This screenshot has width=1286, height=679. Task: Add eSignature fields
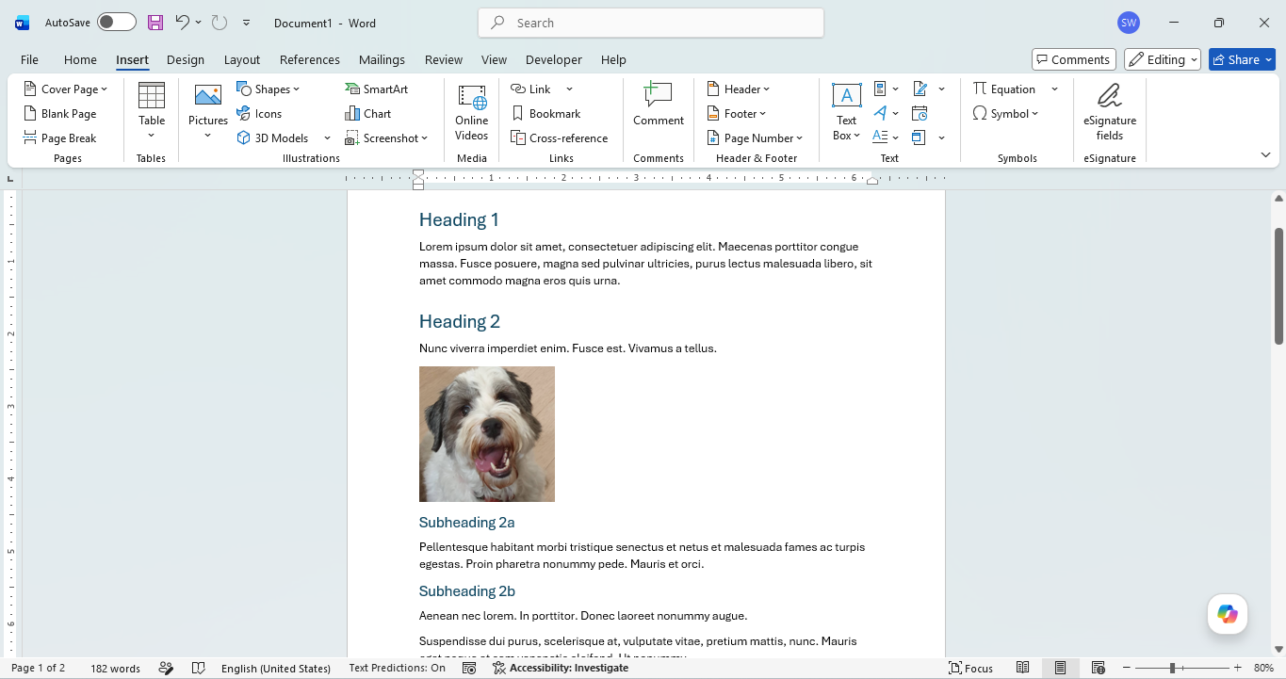coord(1110,112)
